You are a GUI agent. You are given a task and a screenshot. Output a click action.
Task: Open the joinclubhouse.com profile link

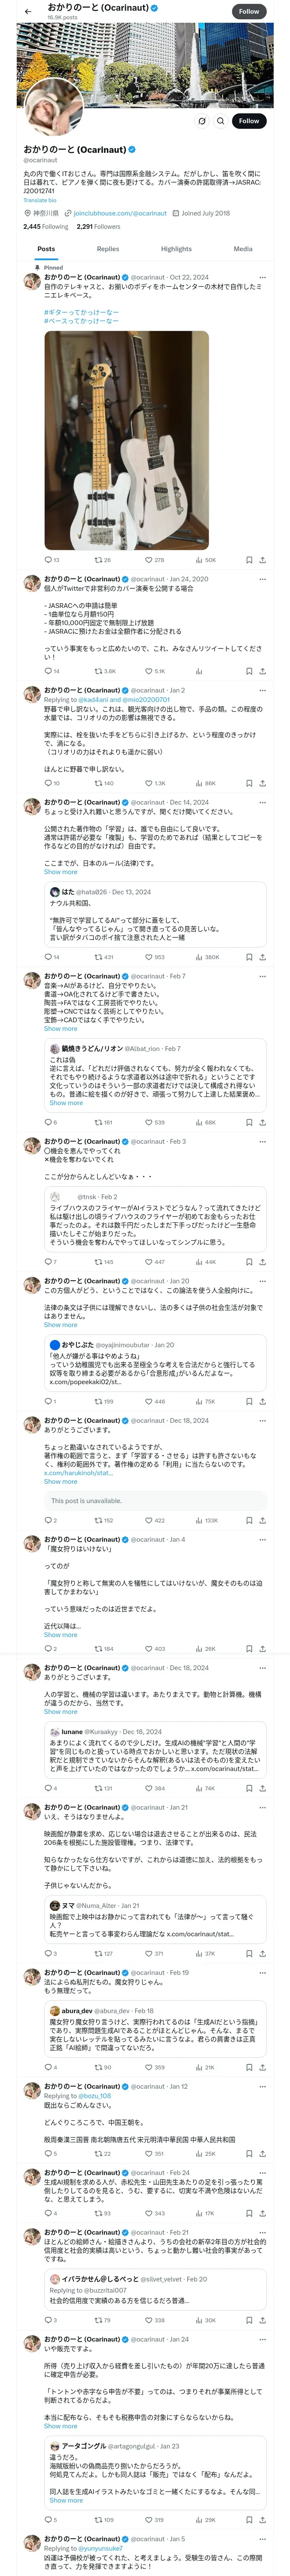119,213
